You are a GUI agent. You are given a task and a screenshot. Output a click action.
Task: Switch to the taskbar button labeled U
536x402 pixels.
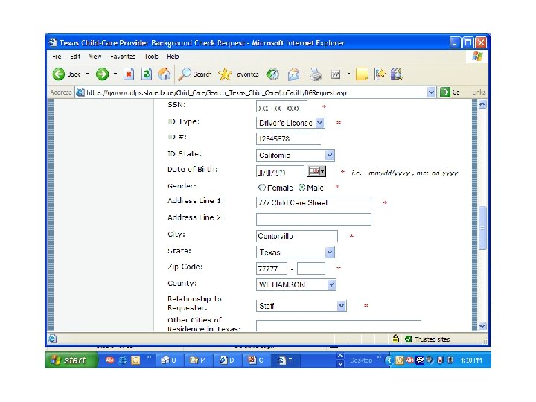pyautogui.click(x=169, y=360)
